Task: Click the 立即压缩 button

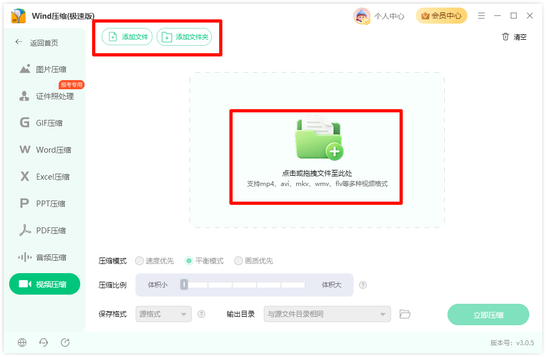Action: pos(488,315)
